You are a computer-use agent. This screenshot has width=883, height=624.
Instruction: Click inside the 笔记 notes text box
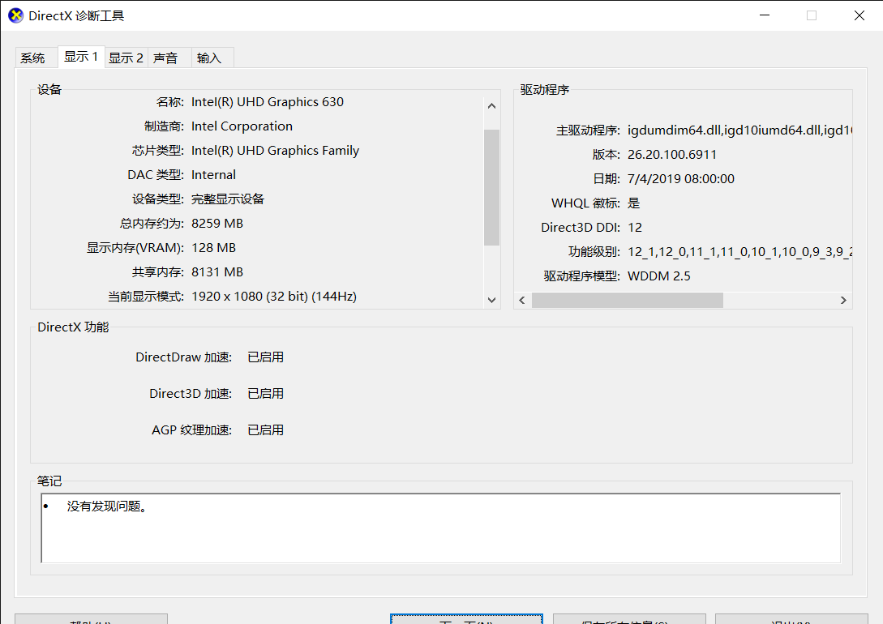click(441, 528)
